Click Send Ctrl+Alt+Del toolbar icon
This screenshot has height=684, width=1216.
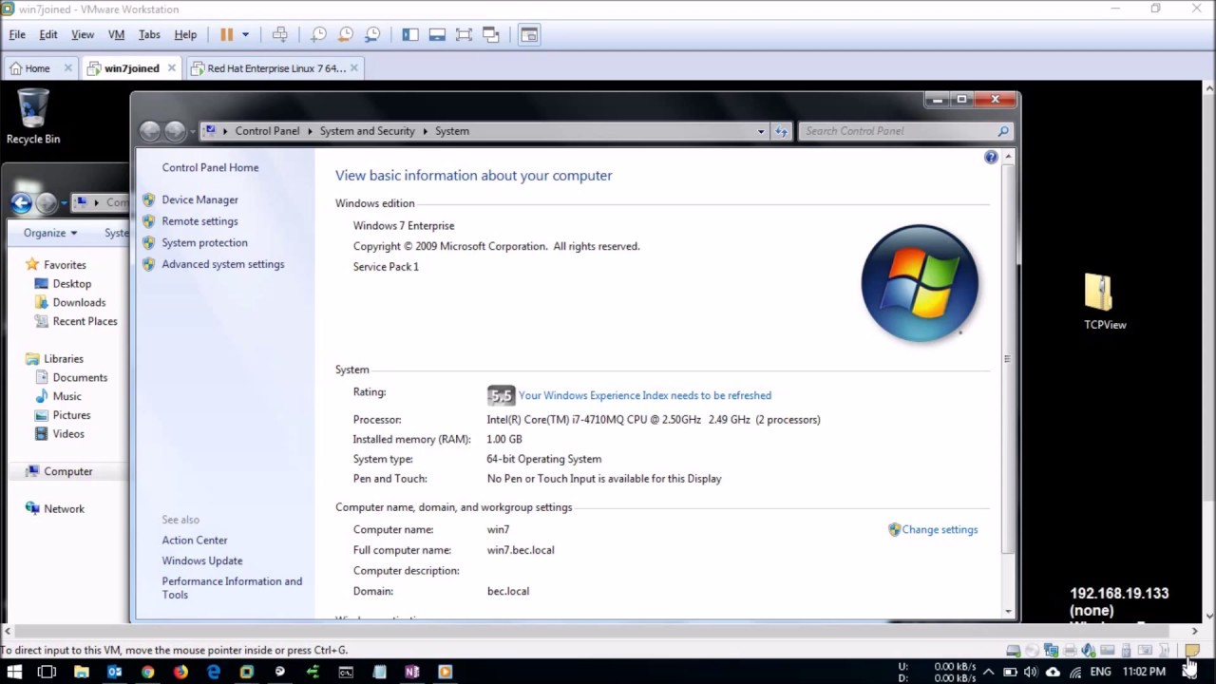279,34
